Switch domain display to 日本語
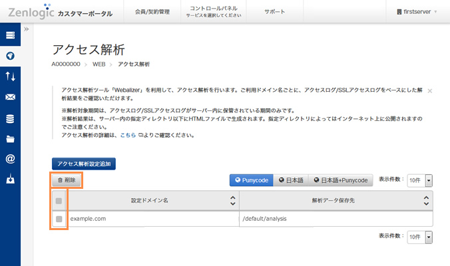Screen dimensions: 450x266 point(291,180)
